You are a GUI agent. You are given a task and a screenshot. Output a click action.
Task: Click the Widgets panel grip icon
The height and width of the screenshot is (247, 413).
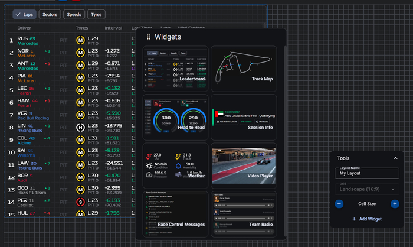coord(149,37)
